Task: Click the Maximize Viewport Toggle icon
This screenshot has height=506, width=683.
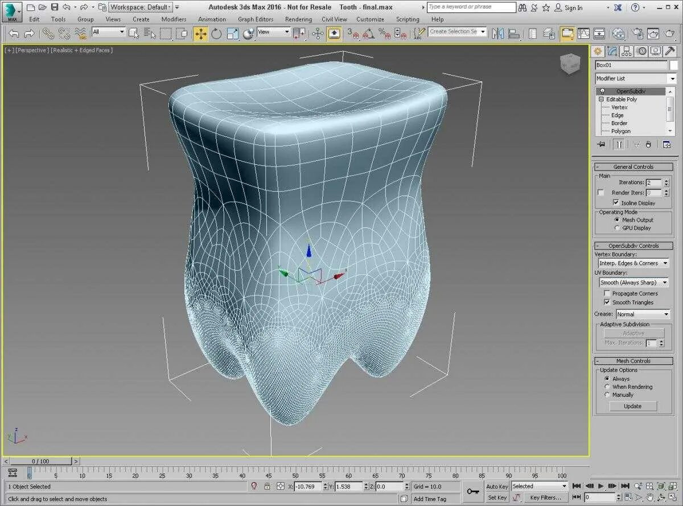Action: [673, 498]
